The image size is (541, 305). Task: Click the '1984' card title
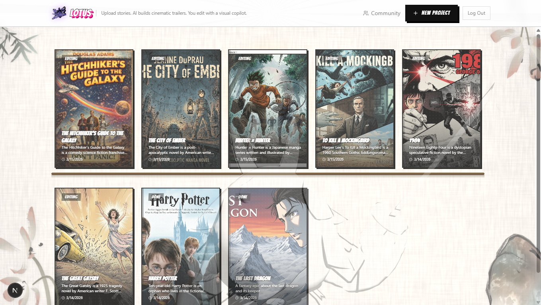[x=415, y=140]
